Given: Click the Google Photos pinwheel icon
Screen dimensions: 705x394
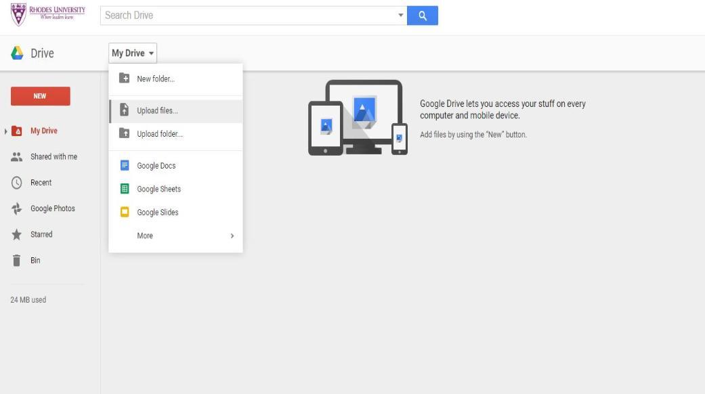Looking at the screenshot, I should (x=17, y=209).
